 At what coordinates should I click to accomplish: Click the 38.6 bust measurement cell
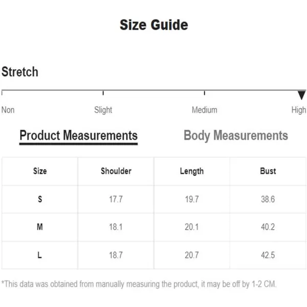point(268,200)
